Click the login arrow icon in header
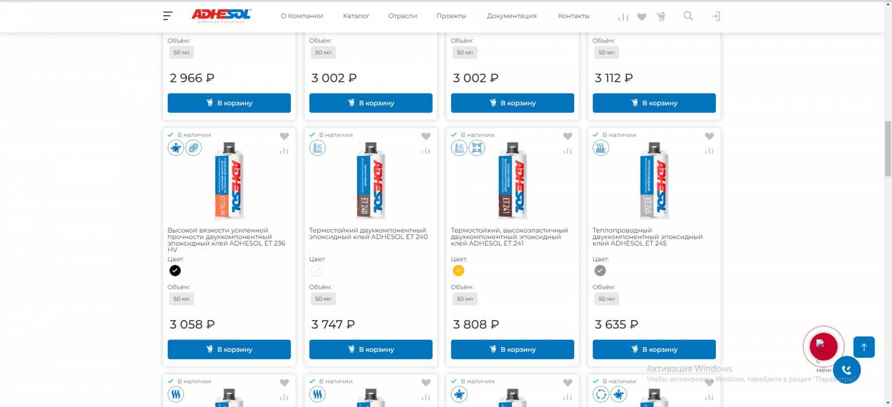Viewport: 892px width, 407px height. pyautogui.click(x=716, y=17)
